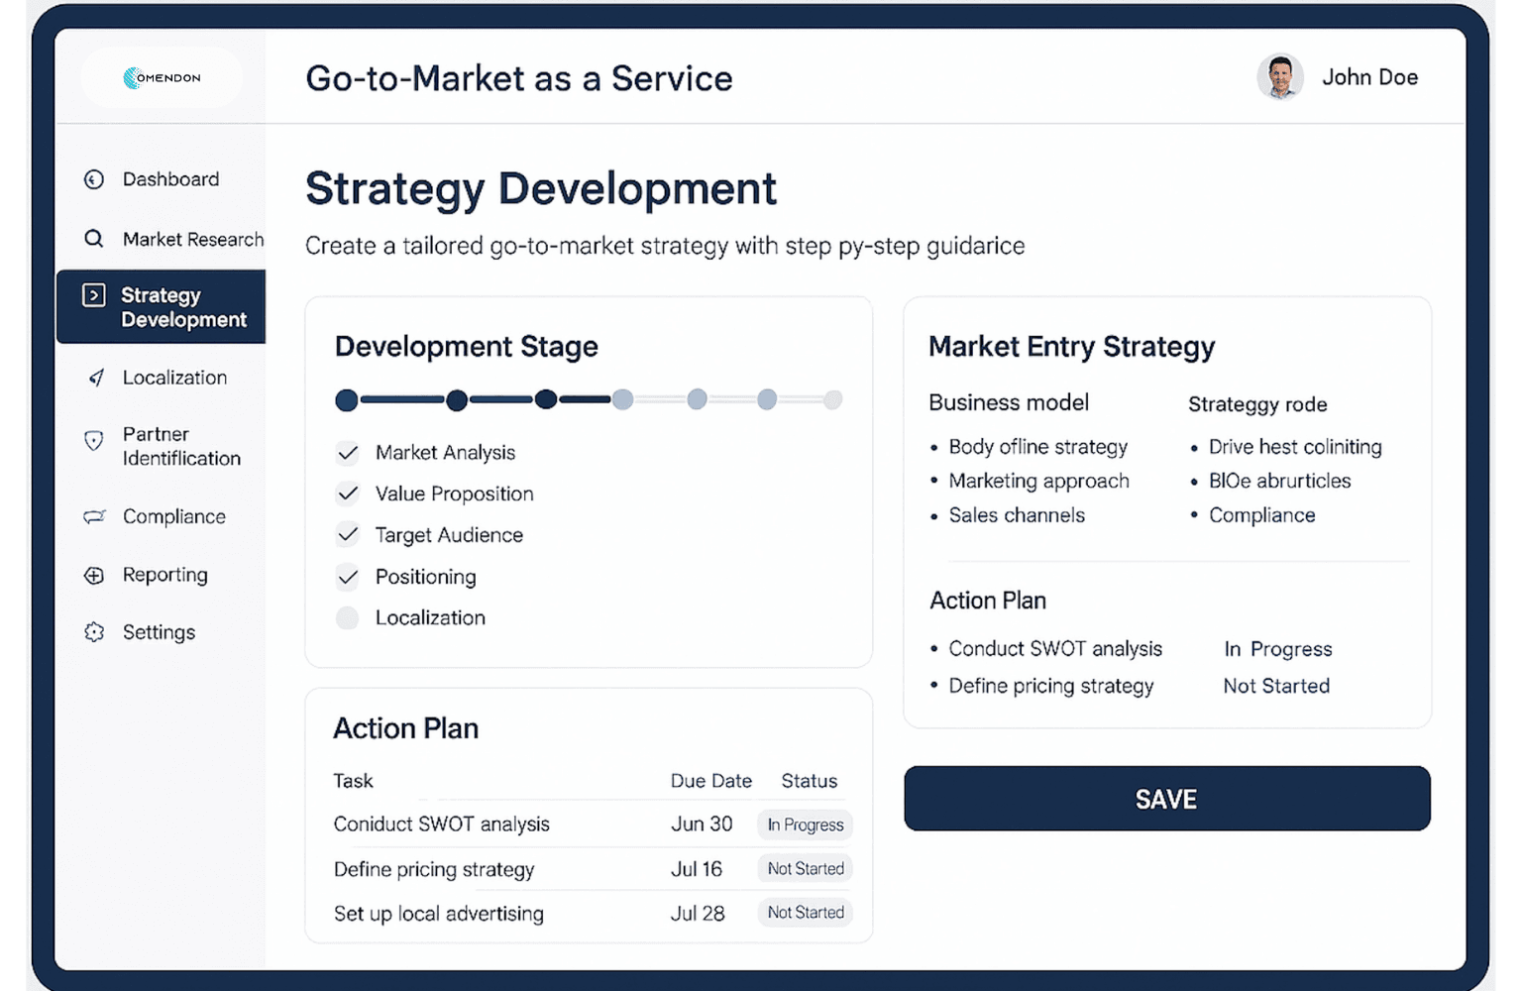Screen dimensions: 1522x991
Task: Open the Compliance sidebar icon
Action: pos(94,516)
